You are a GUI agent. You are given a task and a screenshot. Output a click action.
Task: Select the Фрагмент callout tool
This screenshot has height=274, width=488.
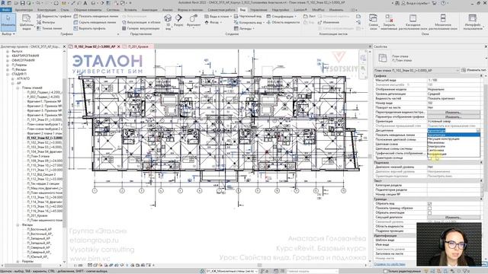(193, 21)
